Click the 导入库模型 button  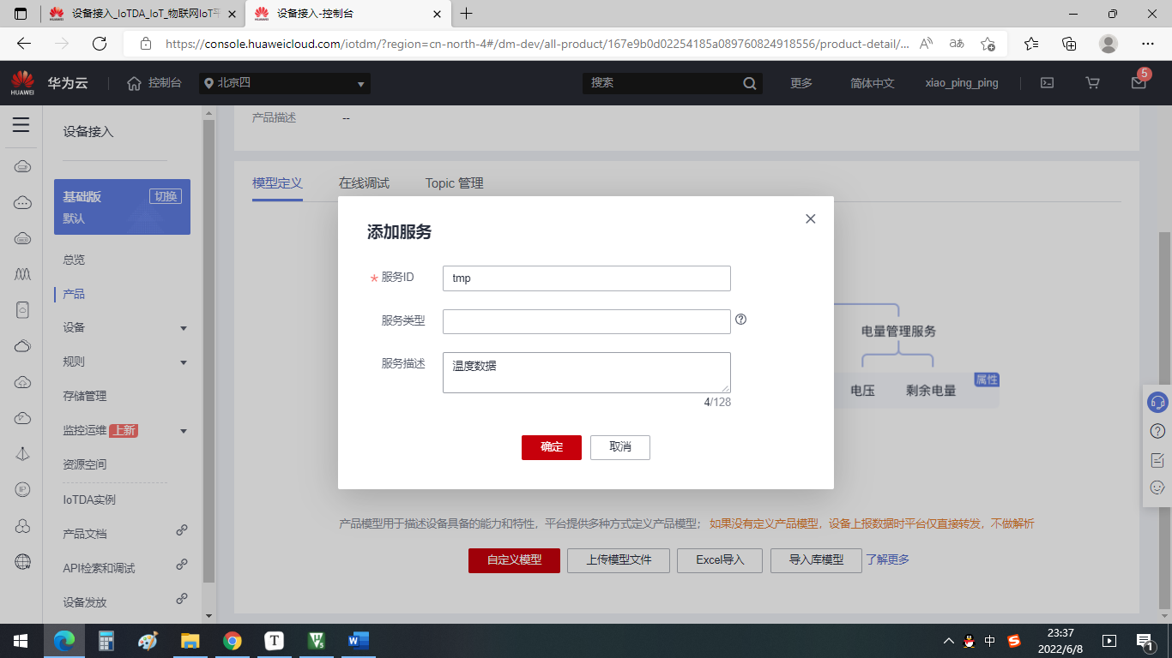pos(816,560)
